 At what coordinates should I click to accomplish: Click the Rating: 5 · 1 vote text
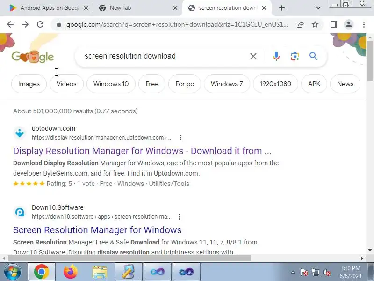(x=71, y=184)
